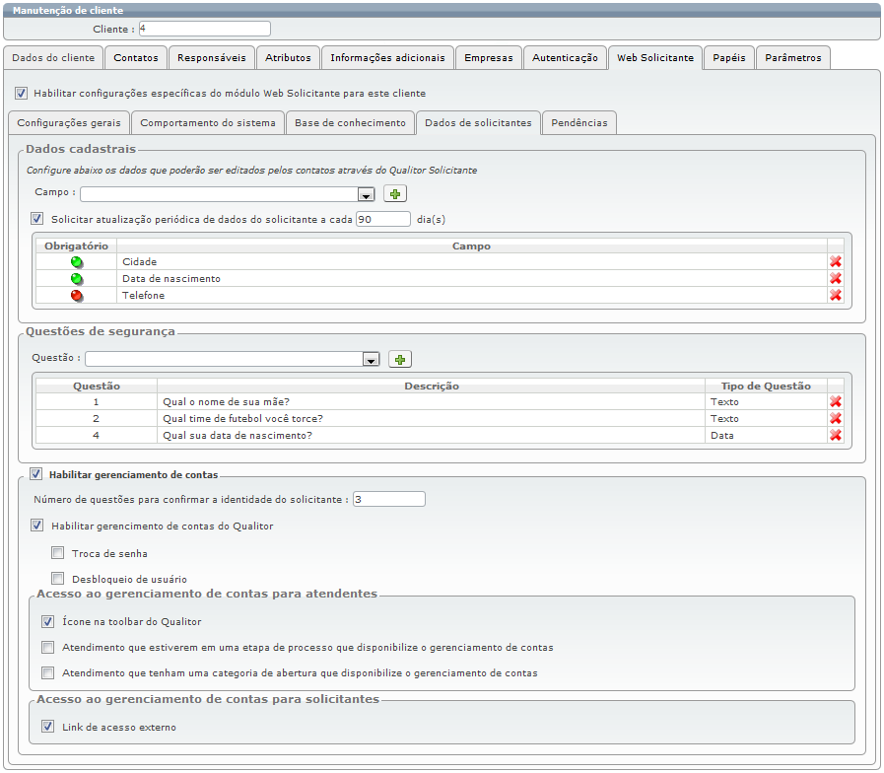Add selected Questão with green plus button
This screenshot has width=884, height=773.
400,360
